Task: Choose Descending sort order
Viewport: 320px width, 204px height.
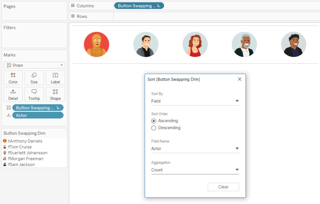Action: pyautogui.click(x=153, y=128)
